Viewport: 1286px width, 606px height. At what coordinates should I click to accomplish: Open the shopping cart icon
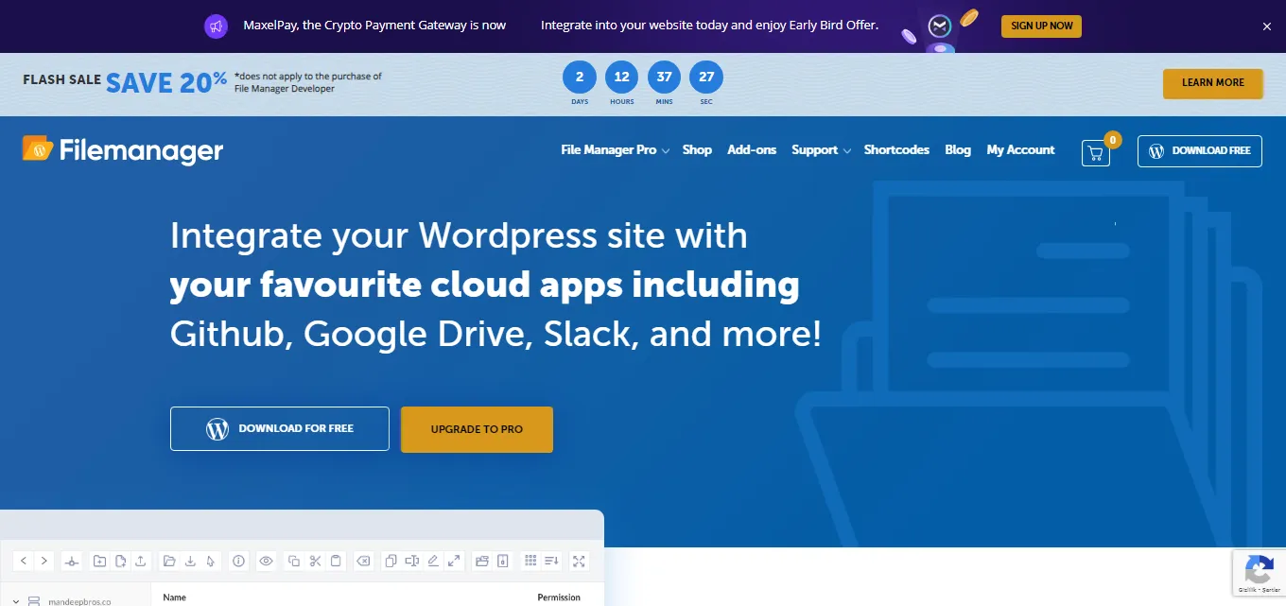(1095, 152)
